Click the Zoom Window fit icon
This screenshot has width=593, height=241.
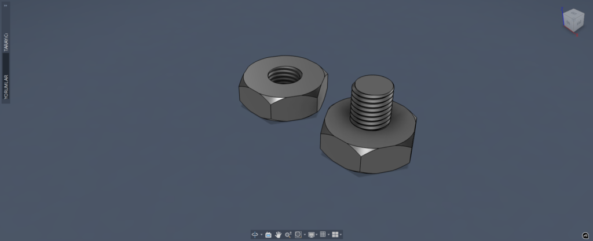[298, 235]
